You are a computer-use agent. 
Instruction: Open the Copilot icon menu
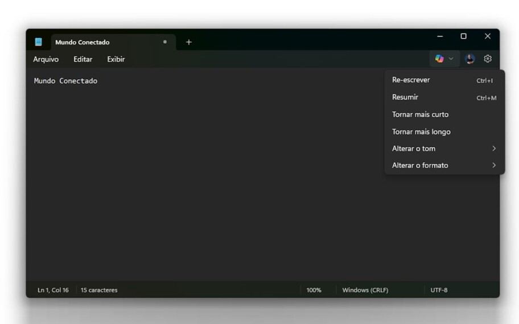point(439,59)
